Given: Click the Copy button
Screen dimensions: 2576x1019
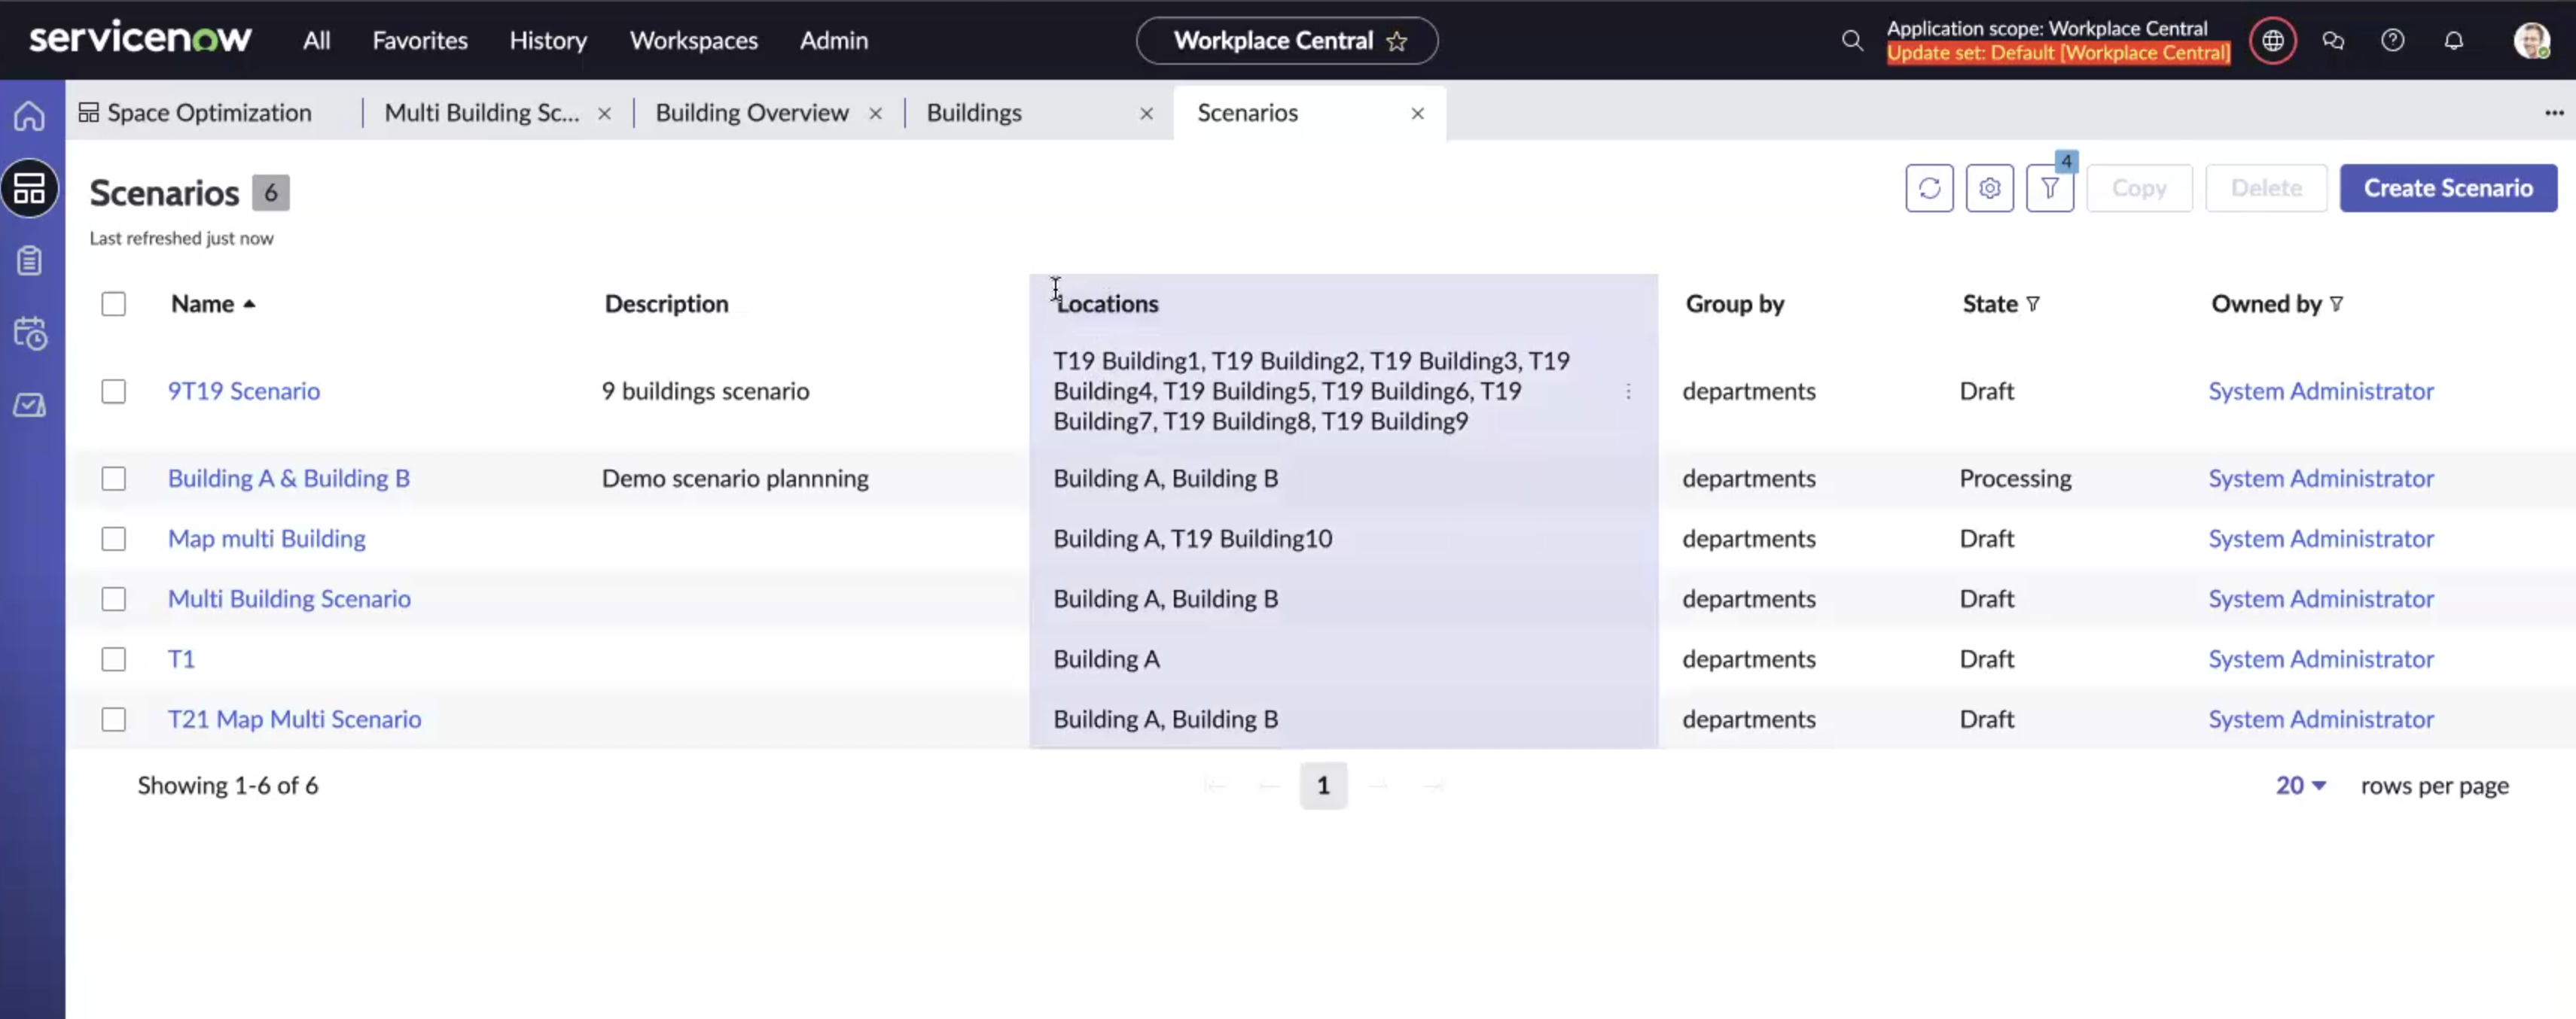Looking at the screenshot, I should [2138, 188].
